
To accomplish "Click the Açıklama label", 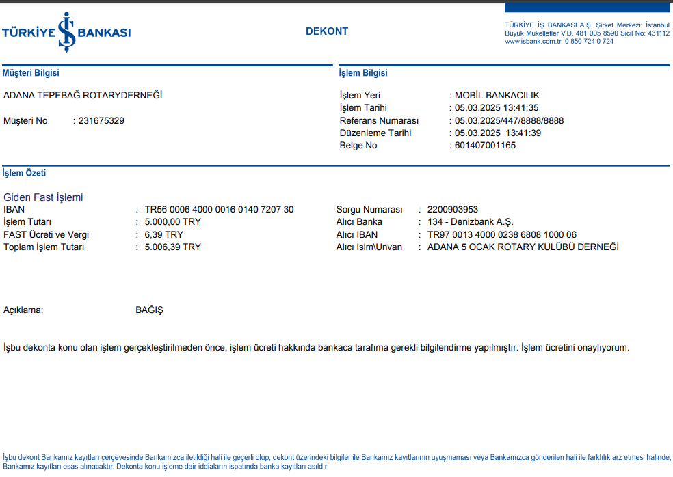I will (x=23, y=310).
